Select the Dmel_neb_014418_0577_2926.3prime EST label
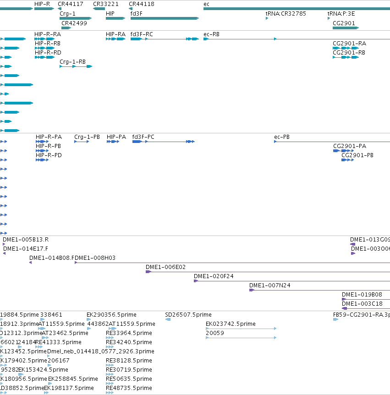 [x=101, y=351]
